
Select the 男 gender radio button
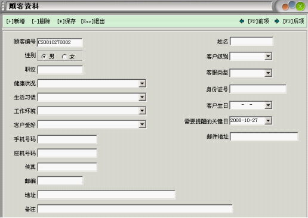point(44,57)
